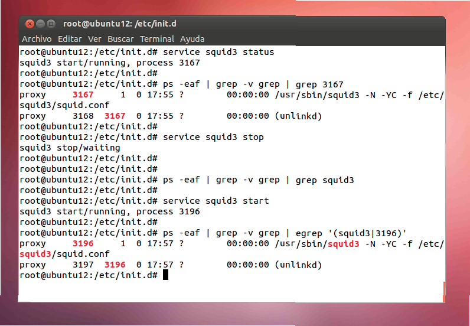Open the Ver menu
Screen dimensions: 470x326
tap(94, 39)
